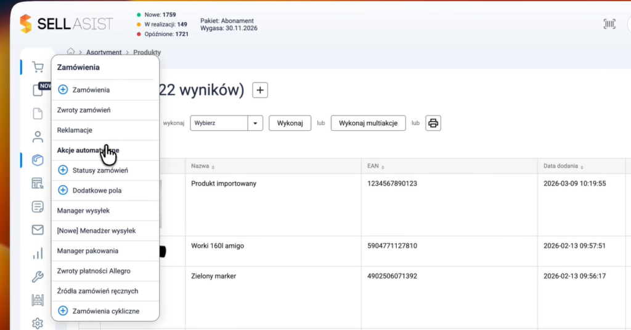Open the assortment box icon in sidebar
The height and width of the screenshot is (330, 631).
pos(38,160)
